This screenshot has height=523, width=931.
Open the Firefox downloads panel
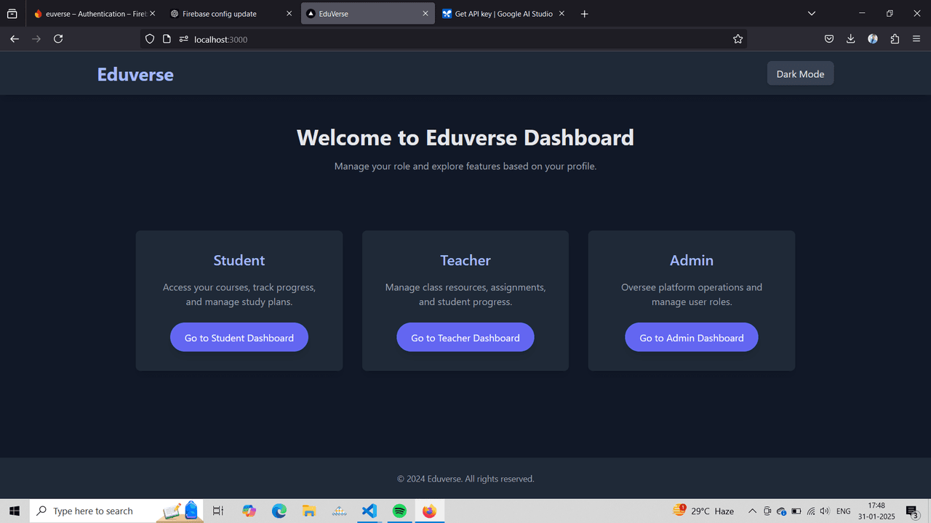tap(850, 39)
